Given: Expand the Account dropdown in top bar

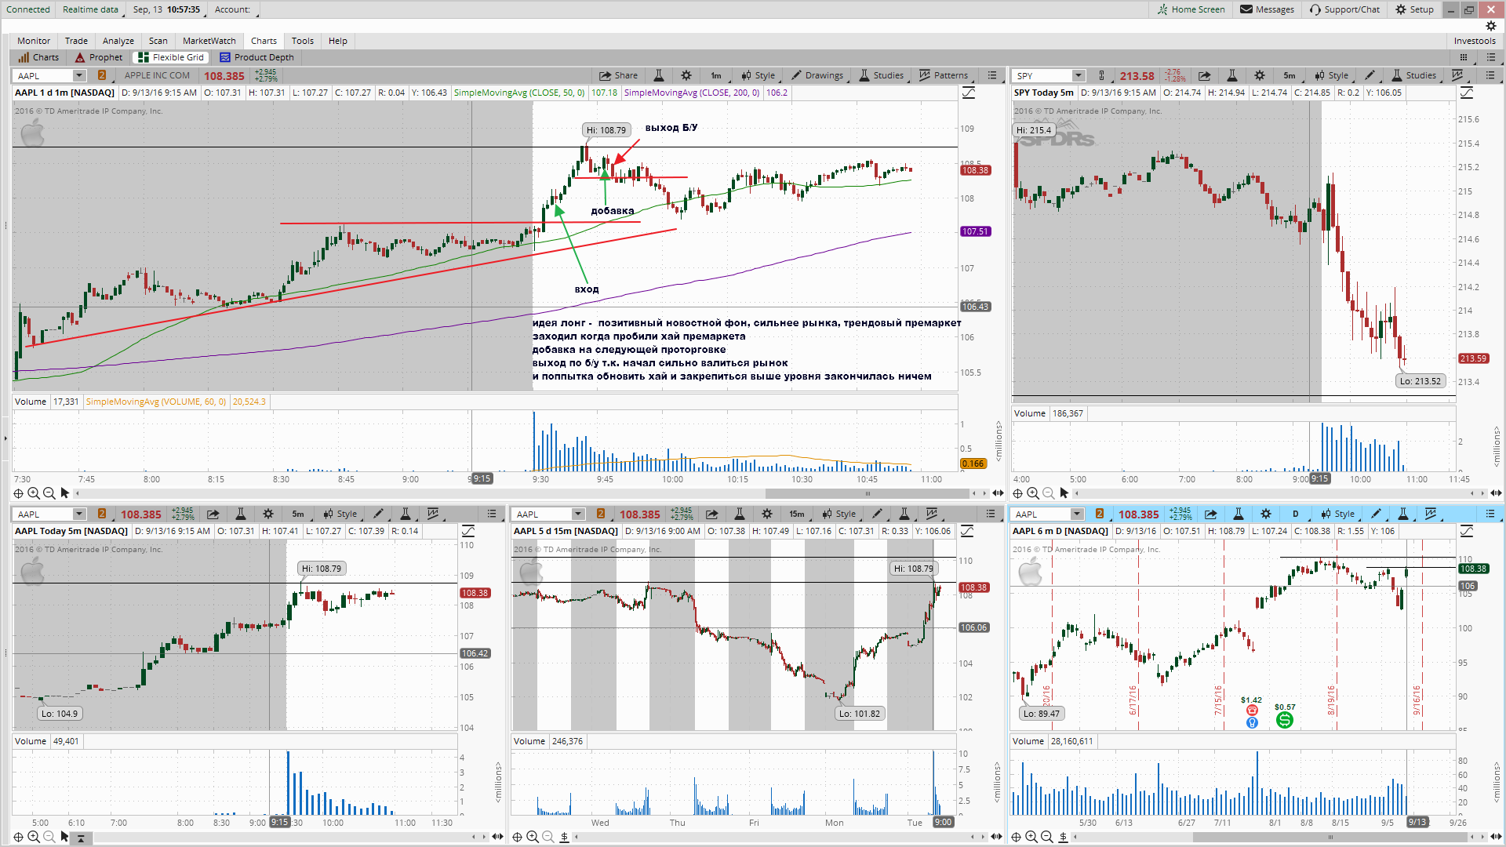Looking at the screenshot, I should (233, 9).
